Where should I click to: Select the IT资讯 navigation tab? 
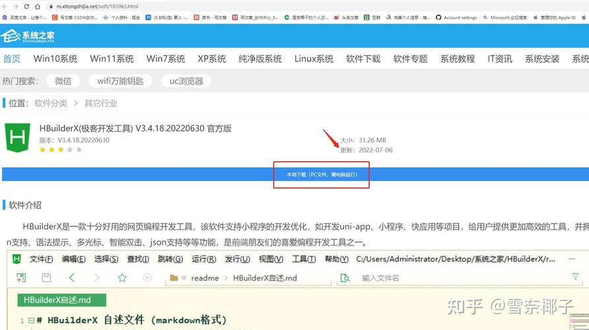click(500, 59)
